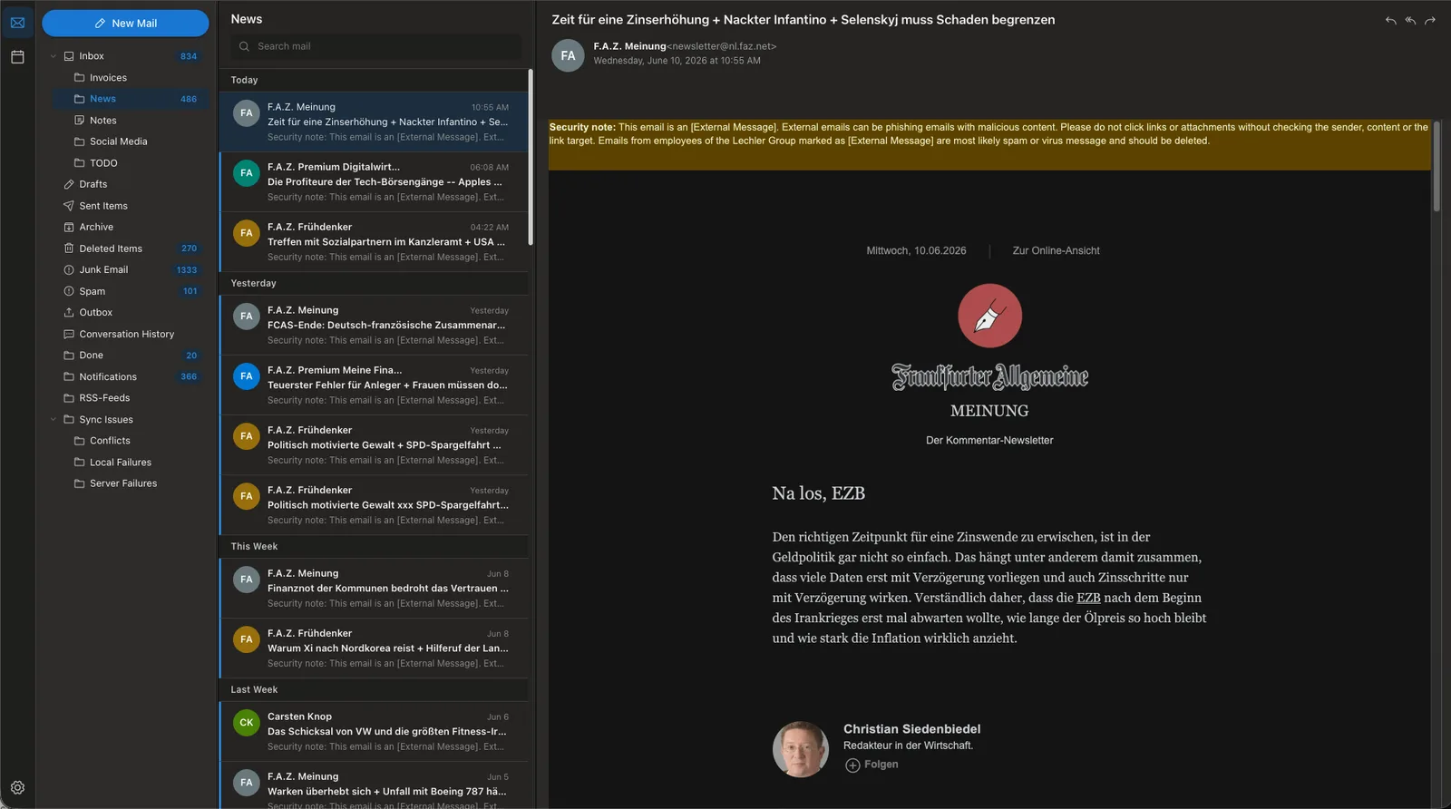Screen dimensions: 1451x809
Task: Open Carsten Knop email about VW
Action: click(x=374, y=731)
